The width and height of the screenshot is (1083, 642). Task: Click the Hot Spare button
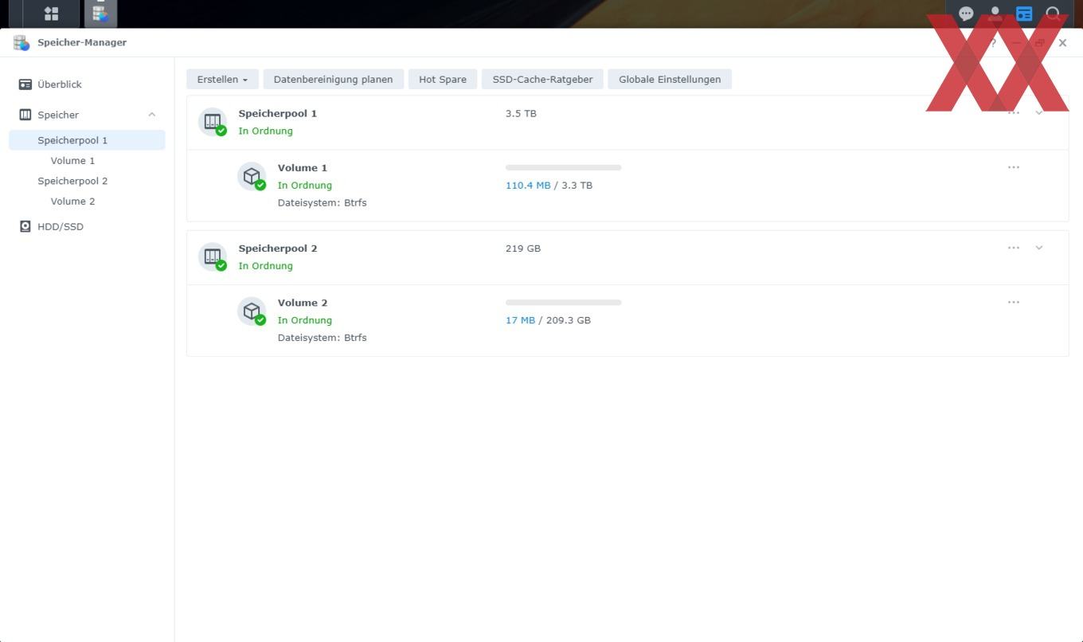(x=443, y=79)
